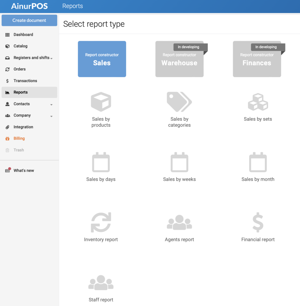Click the AinurPOS logo

pyautogui.click(x=29, y=6)
